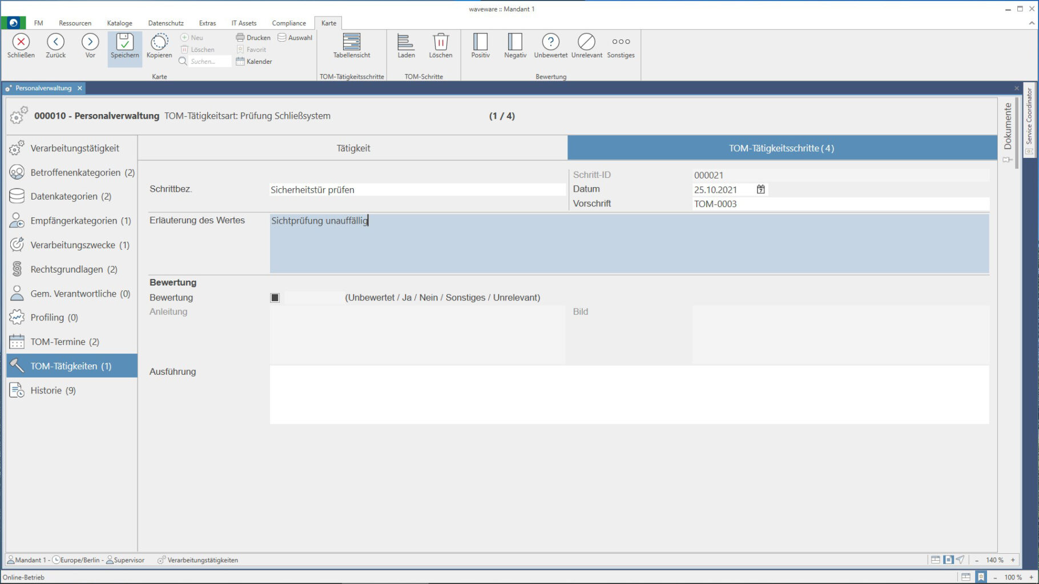
Task: Open the Datenschutz menu
Action: coord(166,23)
